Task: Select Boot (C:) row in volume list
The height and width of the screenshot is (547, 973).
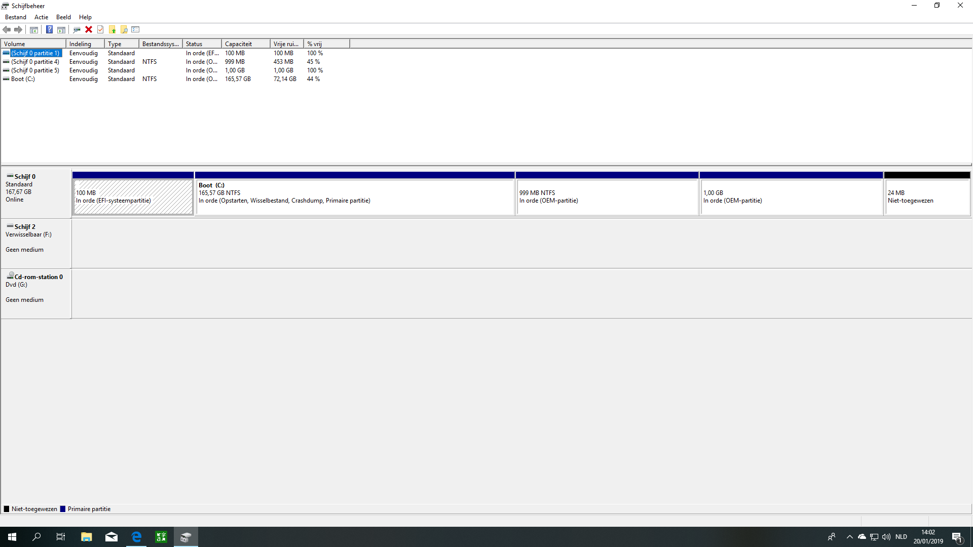Action: coord(162,79)
